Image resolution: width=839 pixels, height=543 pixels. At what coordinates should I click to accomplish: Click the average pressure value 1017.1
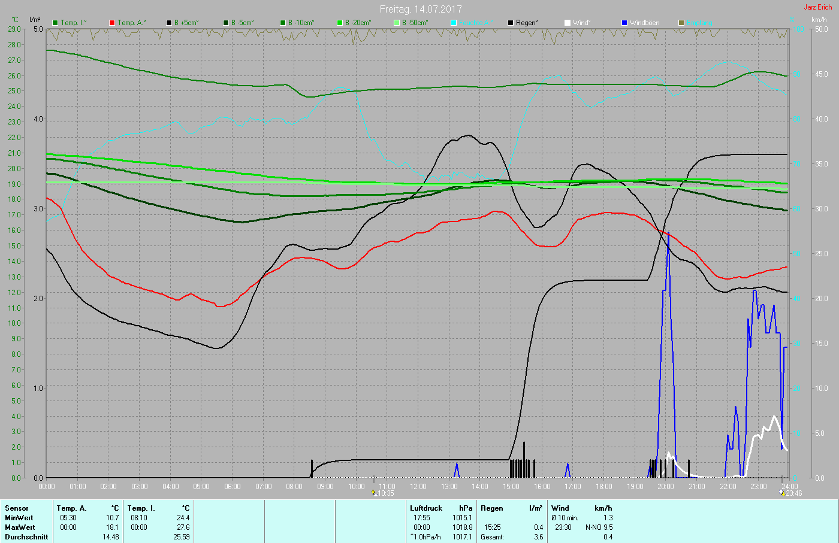(x=462, y=537)
